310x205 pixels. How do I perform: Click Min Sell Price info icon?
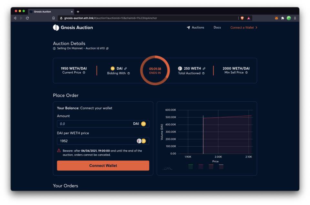[246, 73]
